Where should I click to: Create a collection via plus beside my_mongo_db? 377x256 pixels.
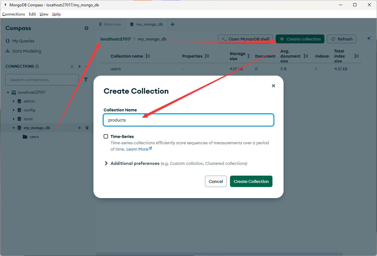[80, 128]
